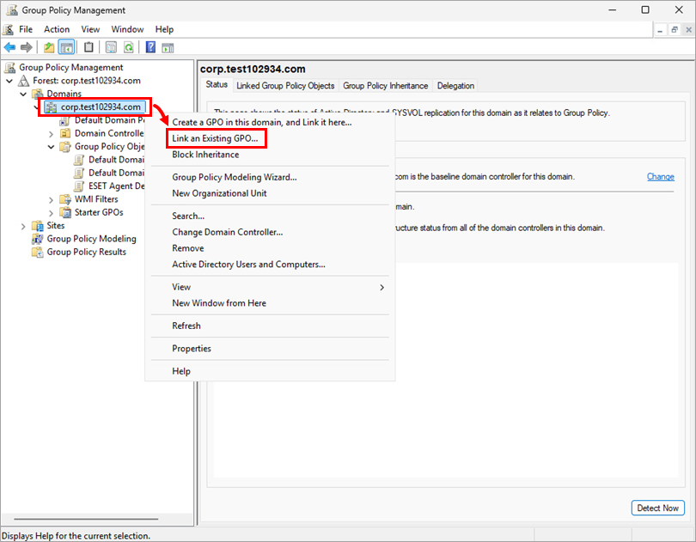Select the ESET Agent GPO icon in tree
The image size is (696, 542).
(80, 186)
